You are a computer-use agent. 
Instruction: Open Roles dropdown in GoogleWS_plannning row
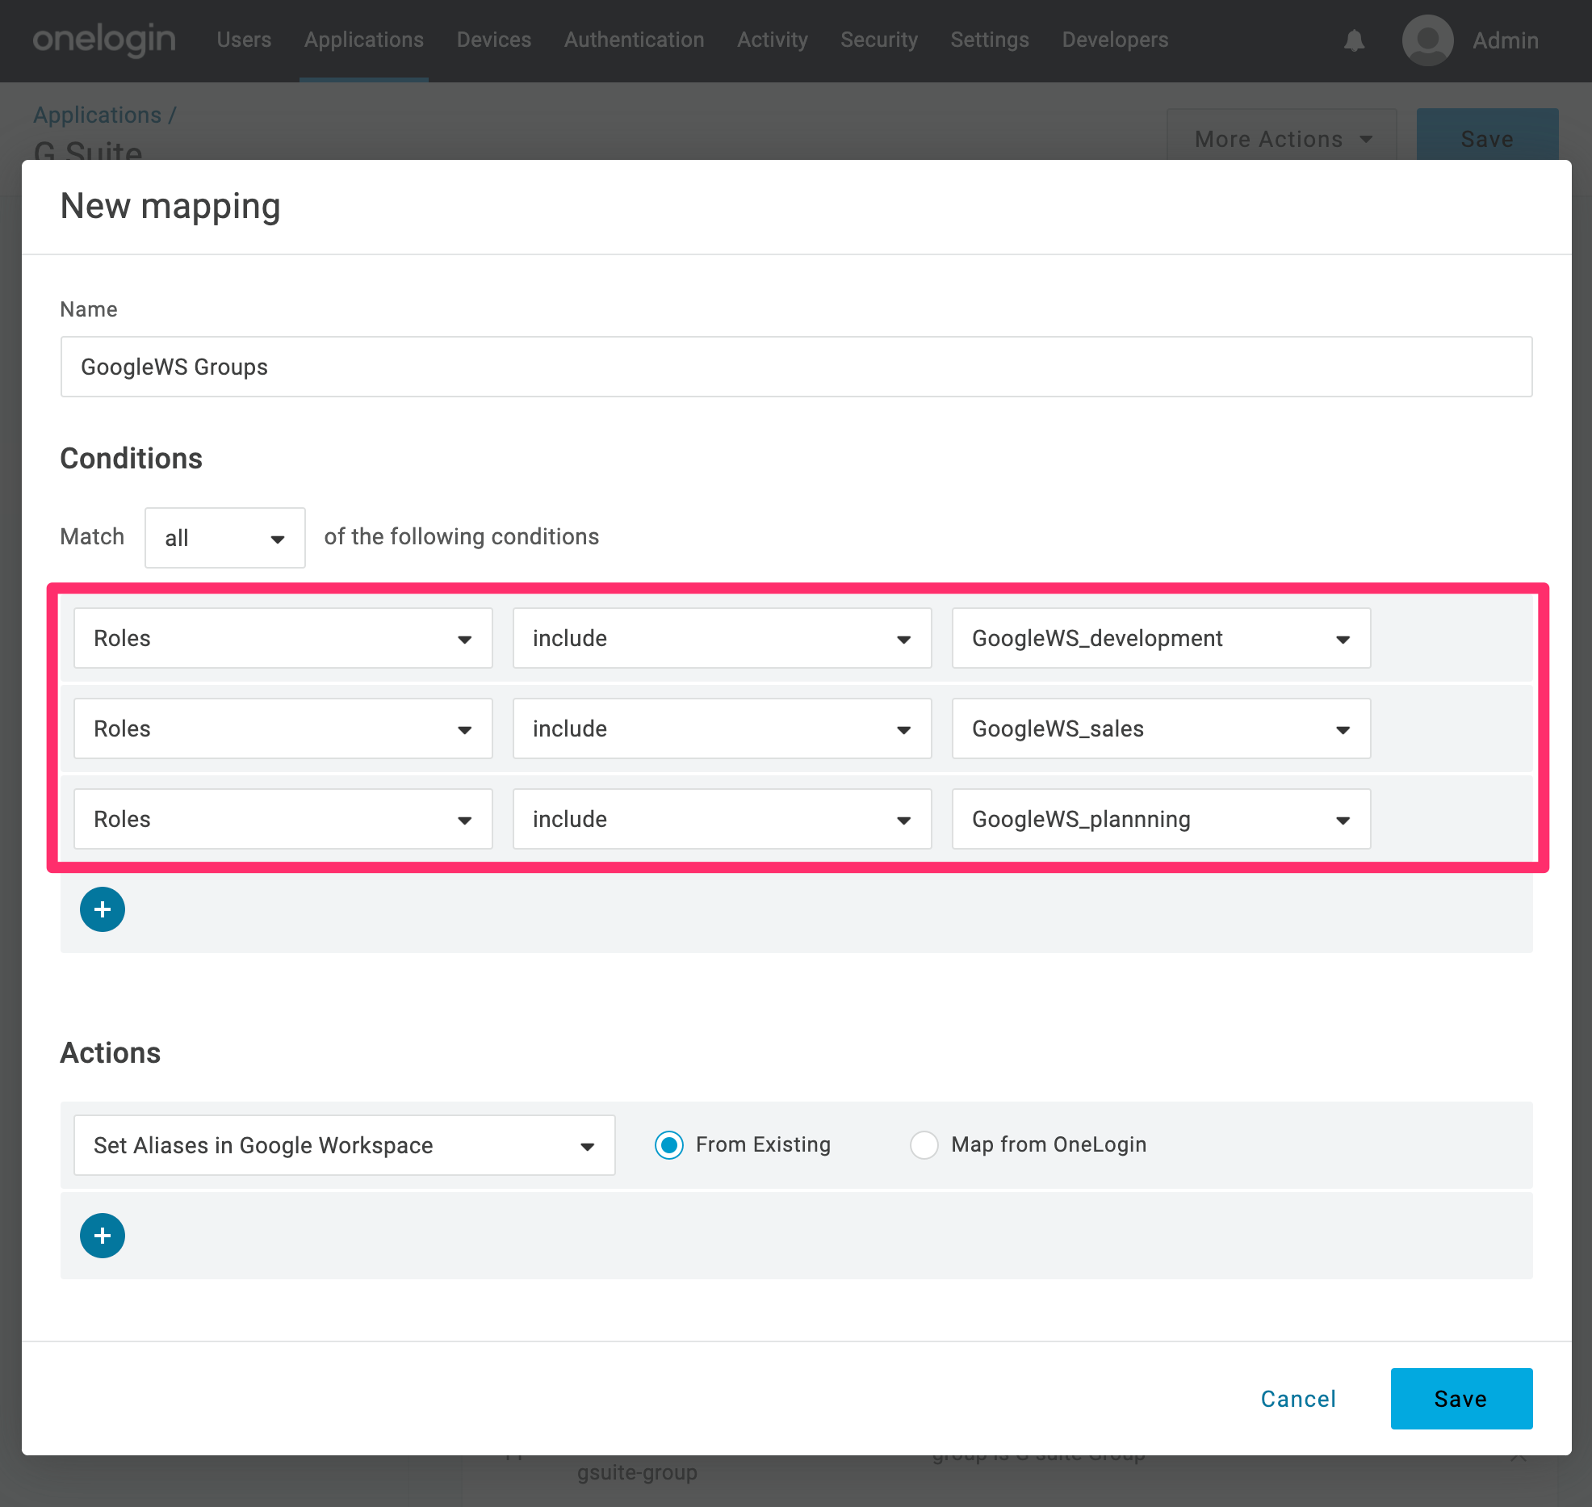coord(283,819)
